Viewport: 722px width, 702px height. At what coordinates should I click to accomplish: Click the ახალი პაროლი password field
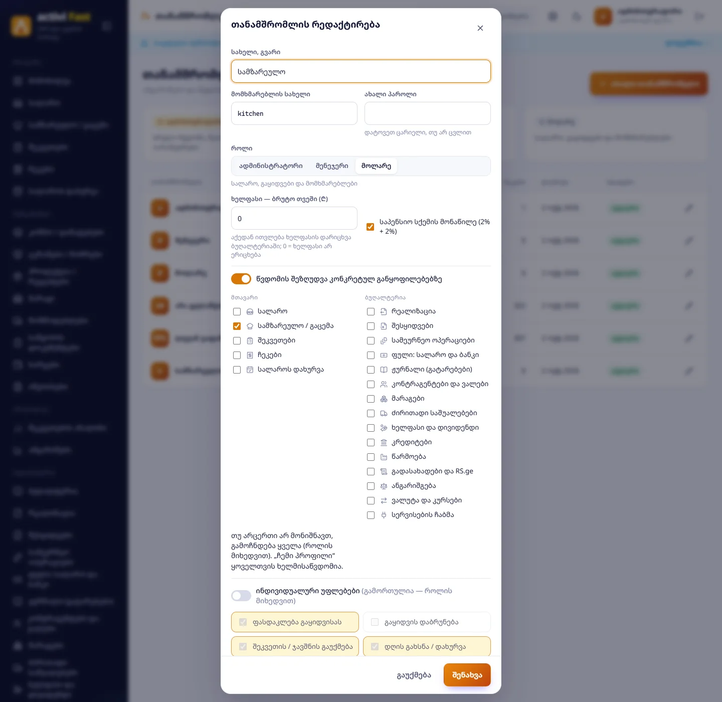(x=428, y=113)
